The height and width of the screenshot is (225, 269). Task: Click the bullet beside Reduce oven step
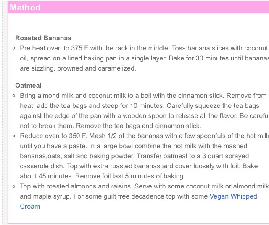pyautogui.click(x=14, y=136)
